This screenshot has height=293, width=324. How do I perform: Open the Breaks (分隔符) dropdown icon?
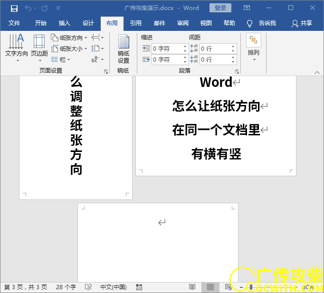click(97, 38)
